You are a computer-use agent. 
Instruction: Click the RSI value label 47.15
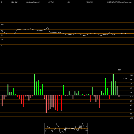(123, 33)
